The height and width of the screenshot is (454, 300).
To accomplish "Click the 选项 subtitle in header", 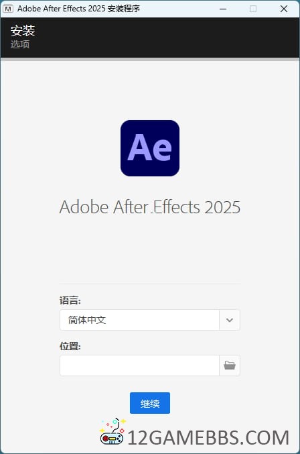I will pyautogui.click(x=20, y=44).
